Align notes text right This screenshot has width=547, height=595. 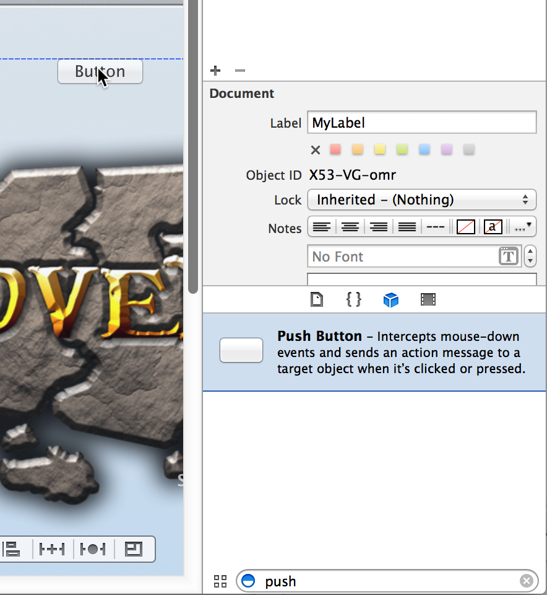pos(379,227)
